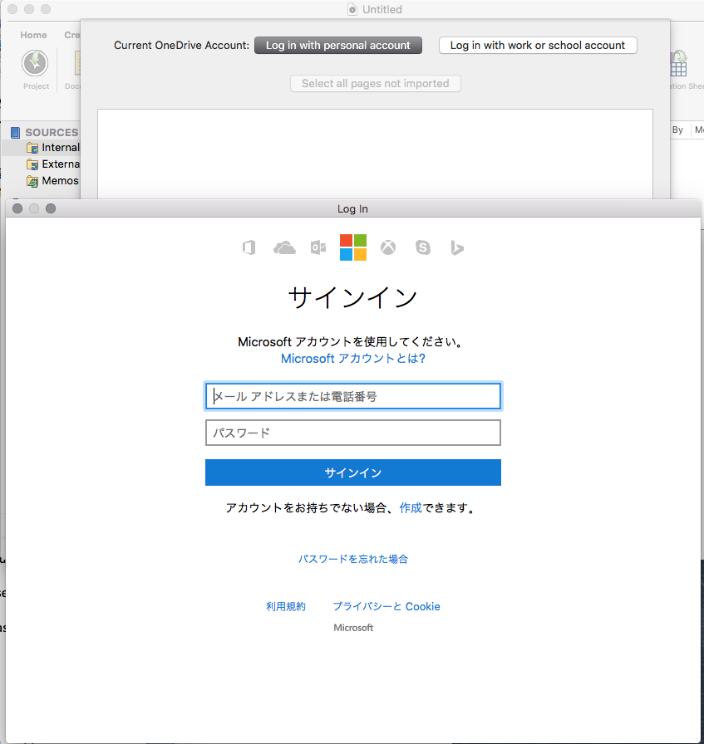Click the blue サインイン sign-in button
The image size is (704, 744).
(x=353, y=472)
